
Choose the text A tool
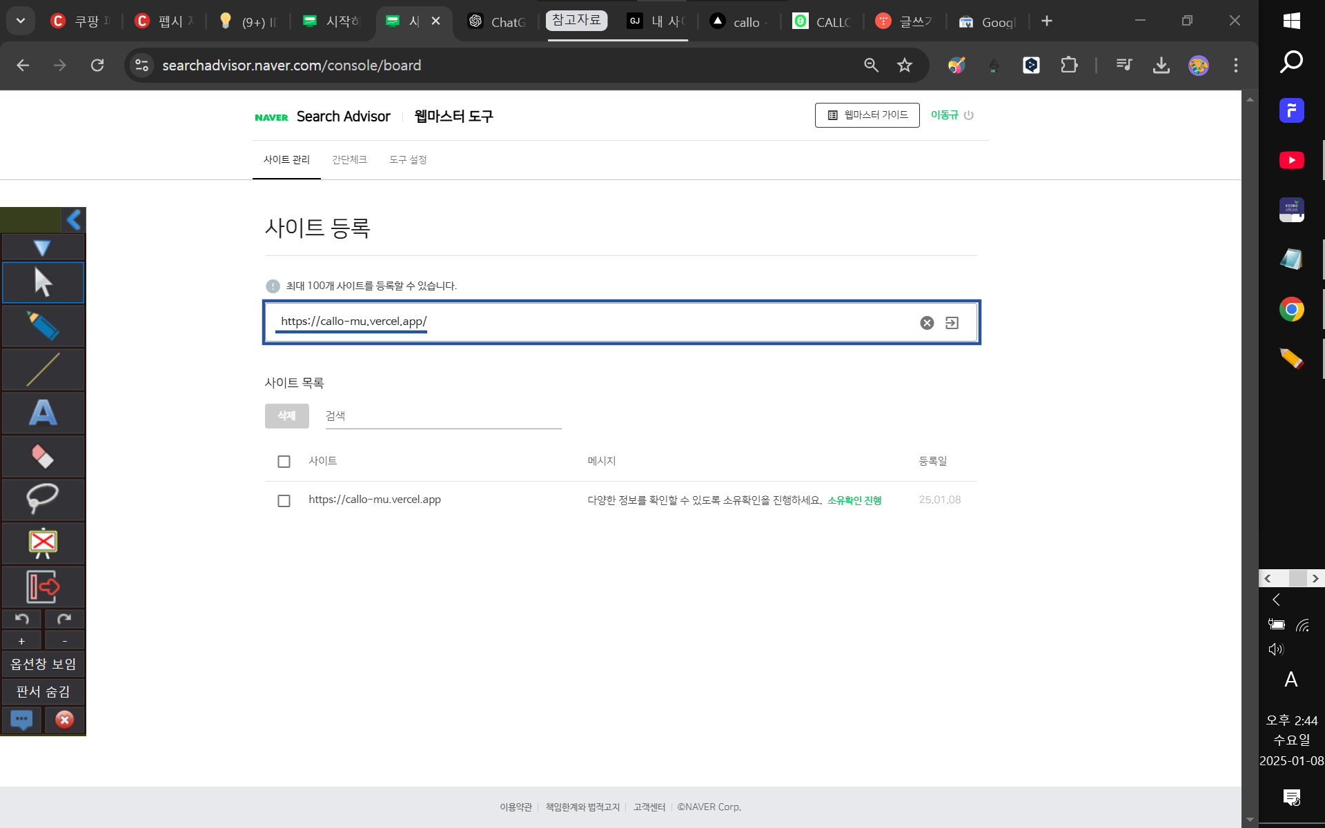[43, 413]
